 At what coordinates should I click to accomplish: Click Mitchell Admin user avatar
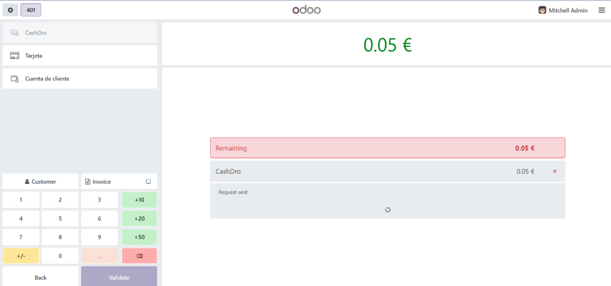coord(542,10)
